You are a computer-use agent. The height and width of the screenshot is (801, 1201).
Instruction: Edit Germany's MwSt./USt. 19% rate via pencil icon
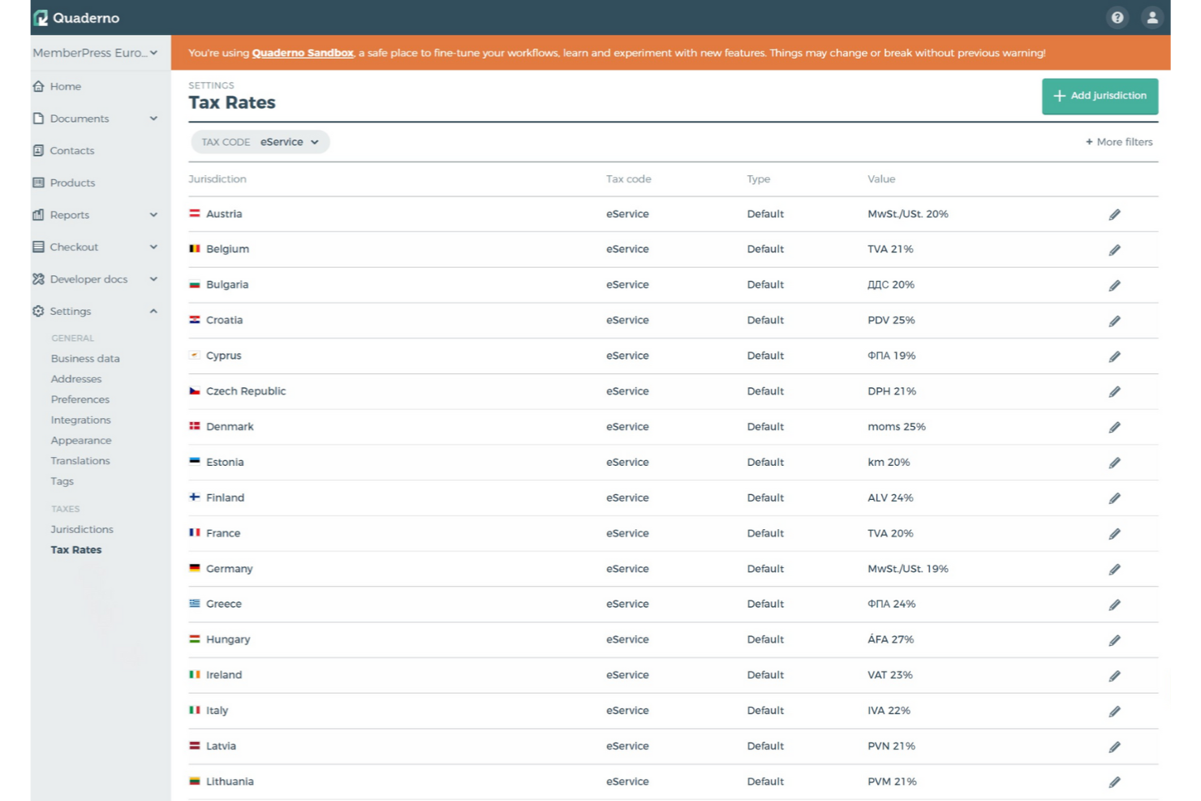pyautogui.click(x=1114, y=569)
